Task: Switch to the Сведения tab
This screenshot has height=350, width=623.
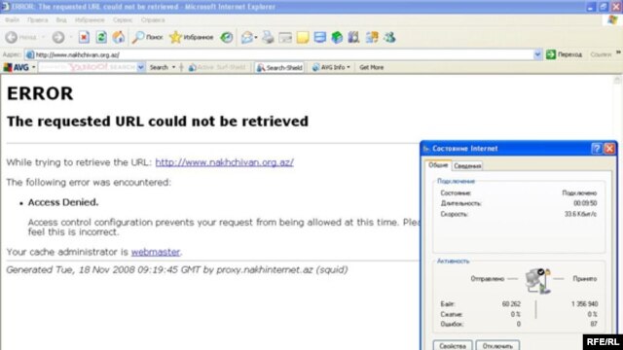Action: pyautogui.click(x=467, y=166)
